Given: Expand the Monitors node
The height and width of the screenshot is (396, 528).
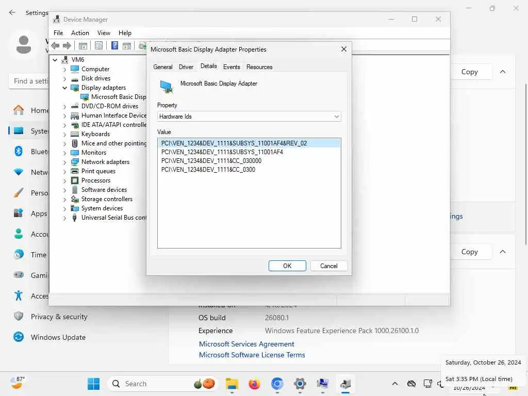Looking at the screenshot, I should coord(64,153).
